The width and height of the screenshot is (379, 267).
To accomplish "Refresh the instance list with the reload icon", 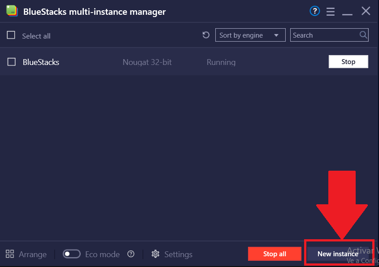I will 206,35.
